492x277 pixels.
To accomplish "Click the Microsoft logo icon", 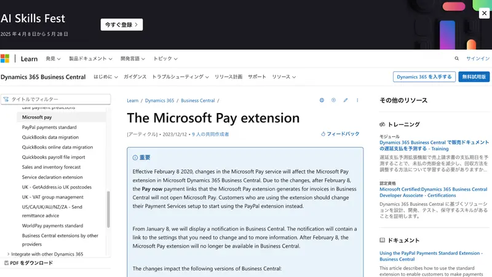I will (x=5, y=58).
